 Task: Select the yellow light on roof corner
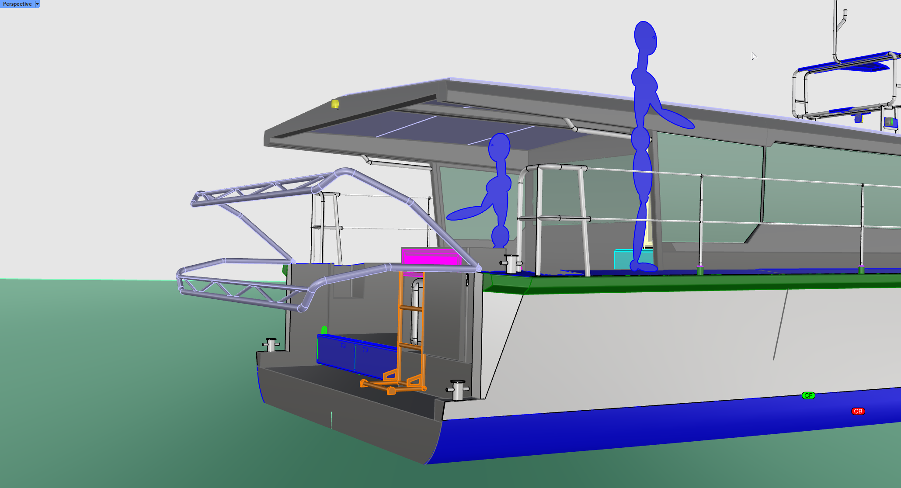pyautogui.click(x=335, y=104)
